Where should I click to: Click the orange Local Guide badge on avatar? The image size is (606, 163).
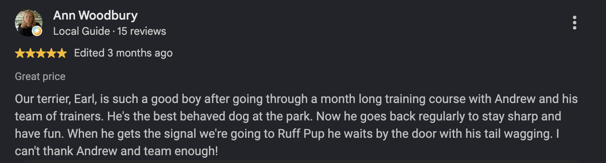pyautogui.click(x=37, y=31)
